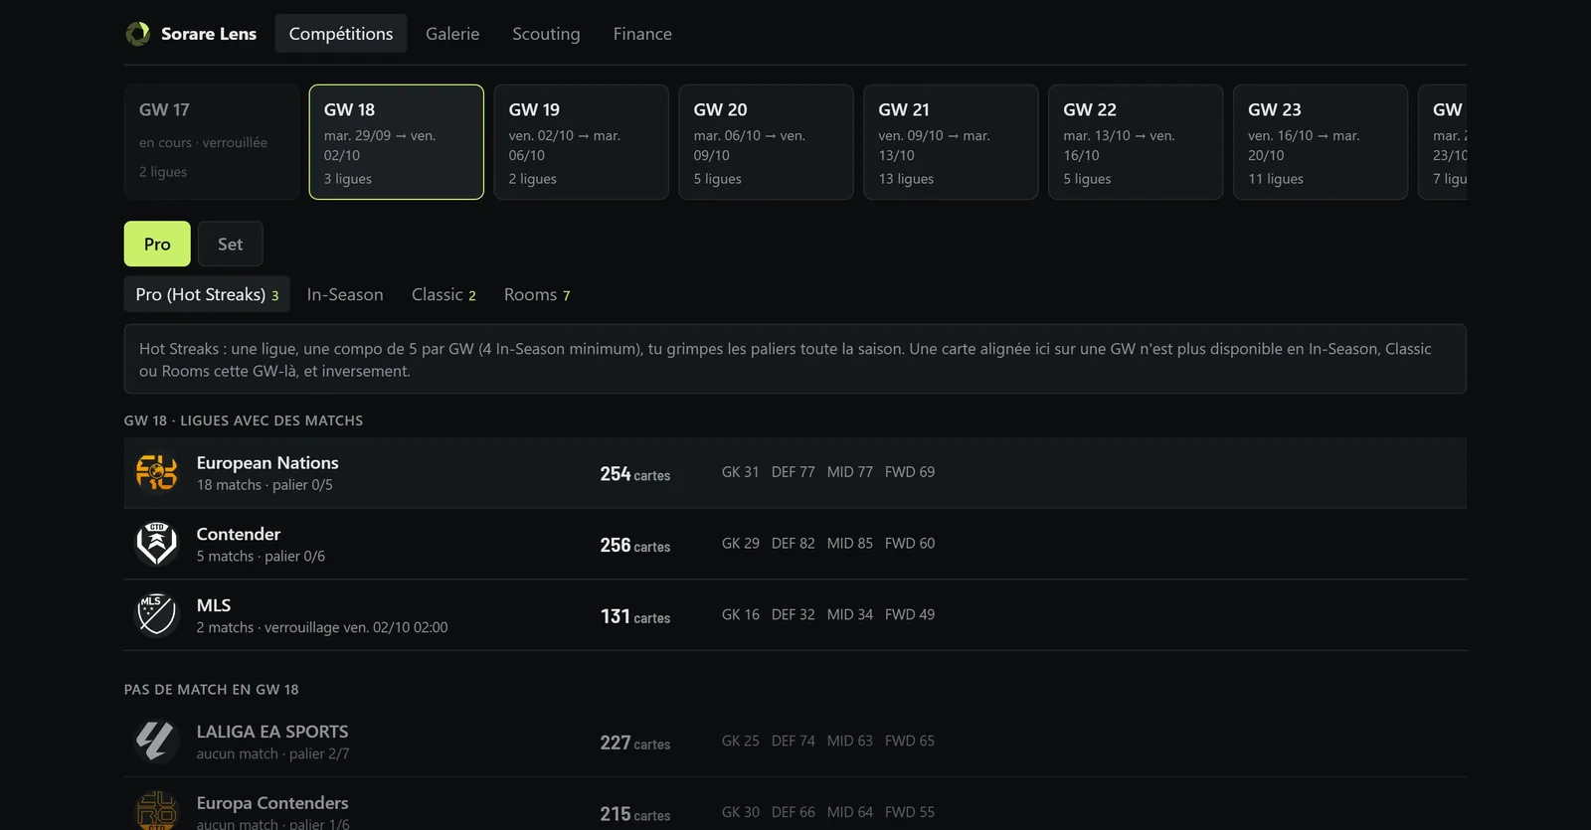Click the '254 cartes' count for European Nations
Screen dimensions: 1591x830
(x=635, y=474)
